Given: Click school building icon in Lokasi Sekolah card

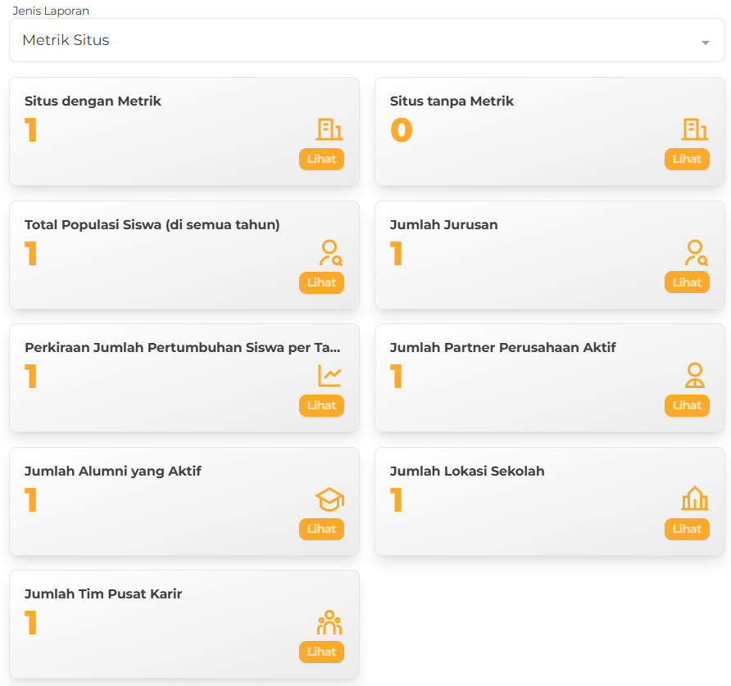Looking at the screenshot, I should tap(695, 499).
